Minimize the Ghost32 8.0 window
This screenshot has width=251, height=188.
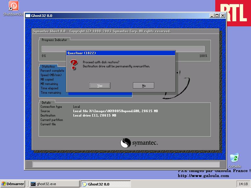coord(212,16)
